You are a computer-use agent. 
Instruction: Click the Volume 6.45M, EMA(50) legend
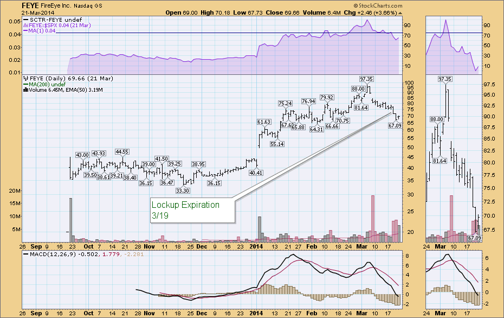(x=63, y=90)
